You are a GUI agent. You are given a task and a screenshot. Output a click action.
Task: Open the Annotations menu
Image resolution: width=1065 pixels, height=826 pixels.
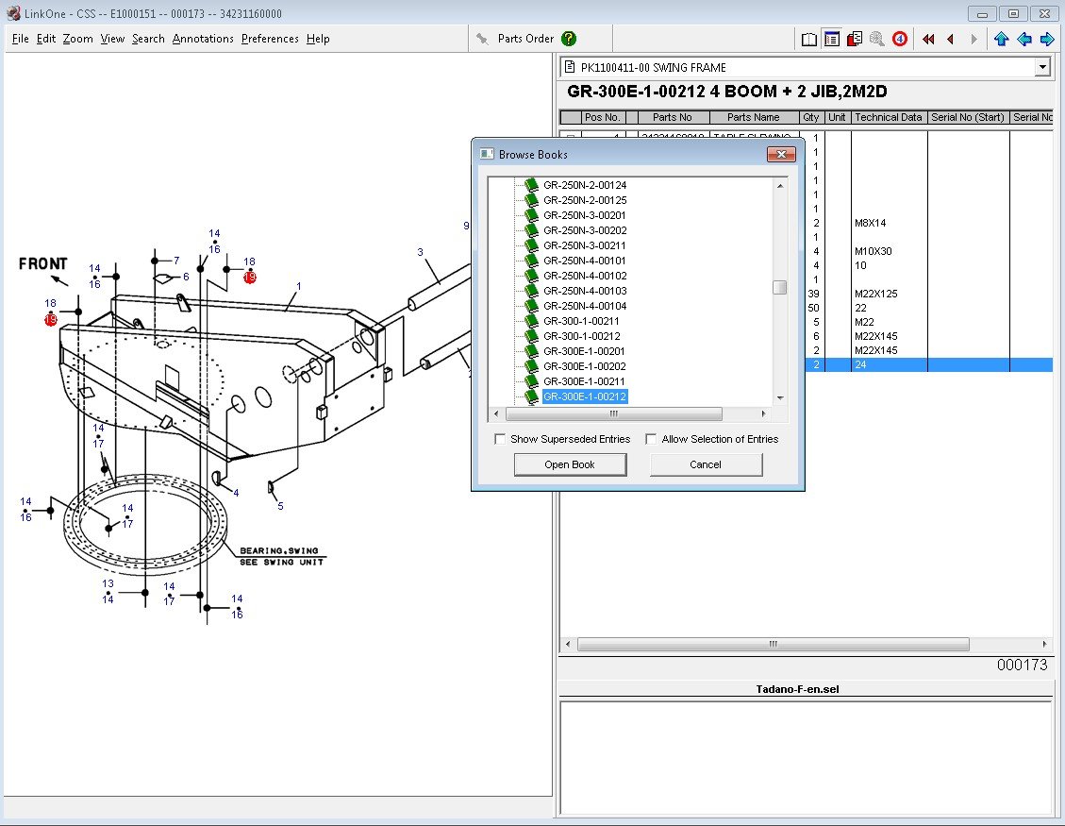203,39
